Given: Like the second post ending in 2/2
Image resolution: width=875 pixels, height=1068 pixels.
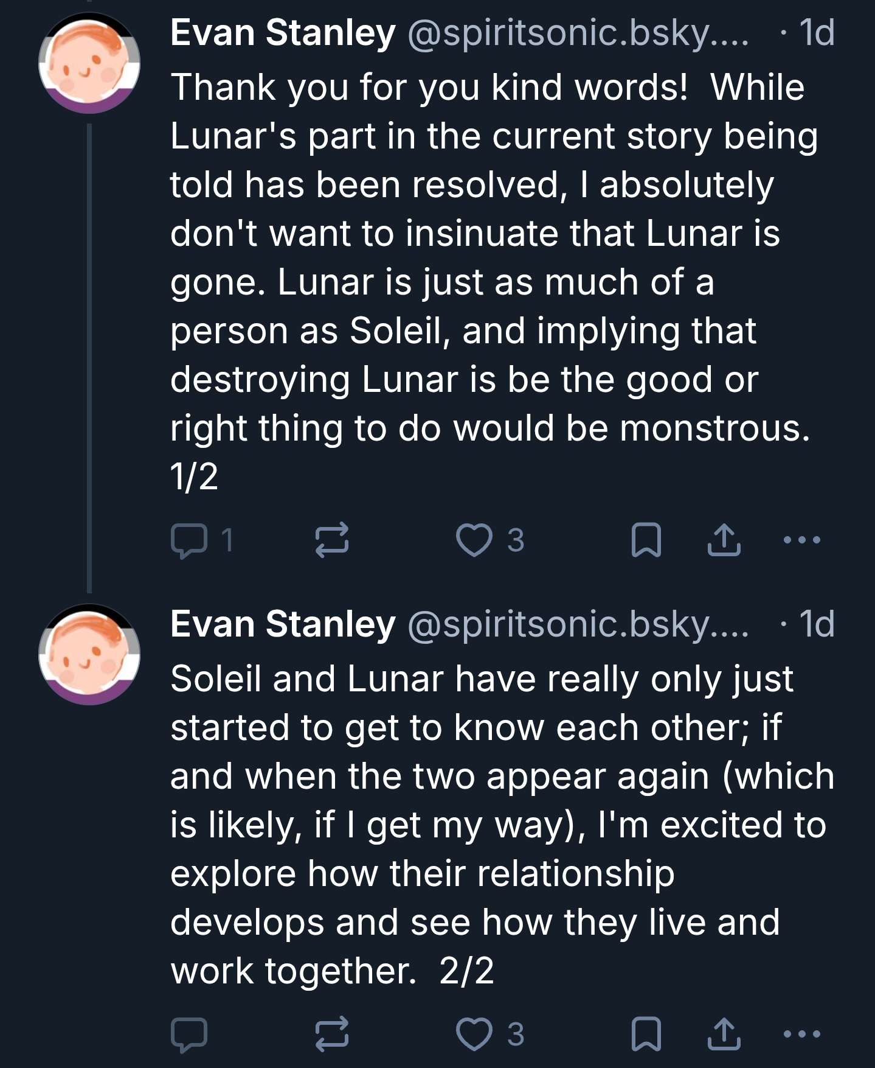Looking at the screenshot, I should click(474, 1034).
